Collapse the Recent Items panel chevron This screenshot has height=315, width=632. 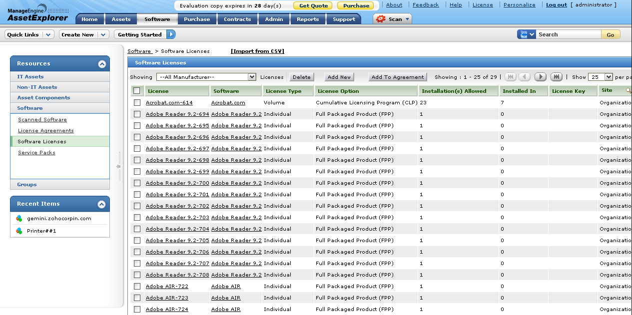[102, 204]
